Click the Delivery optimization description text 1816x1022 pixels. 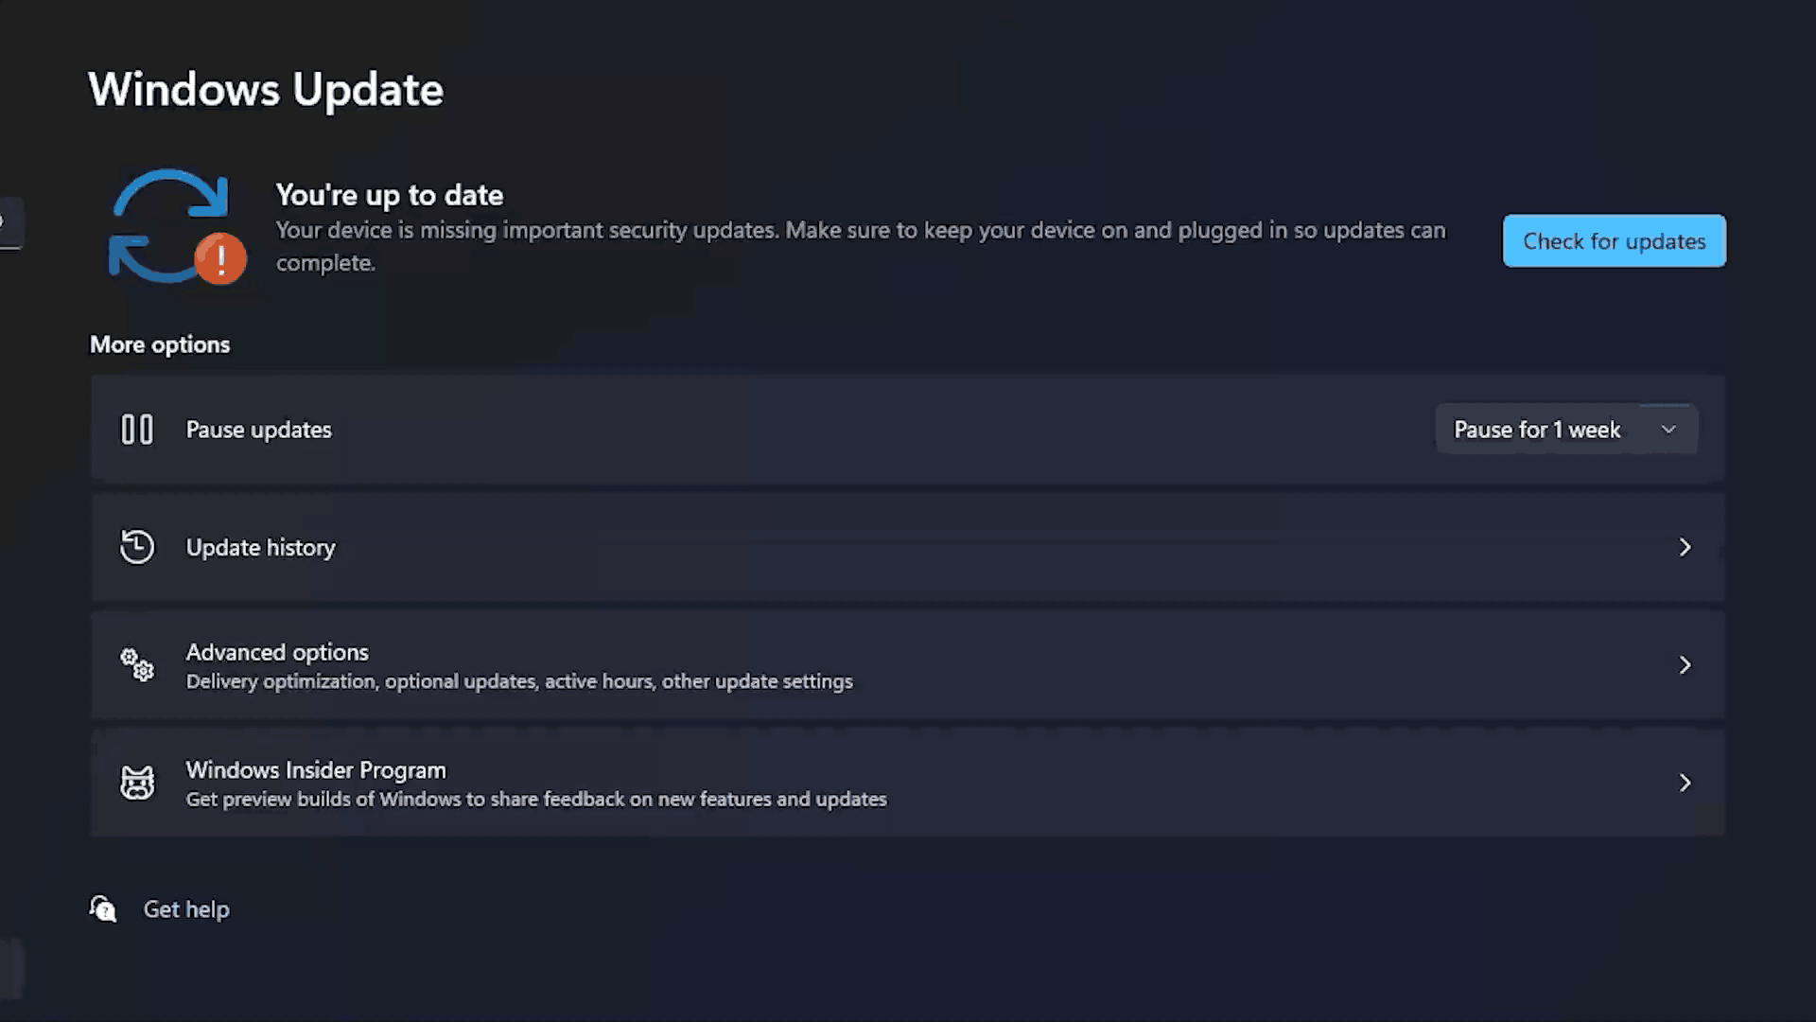519,681
